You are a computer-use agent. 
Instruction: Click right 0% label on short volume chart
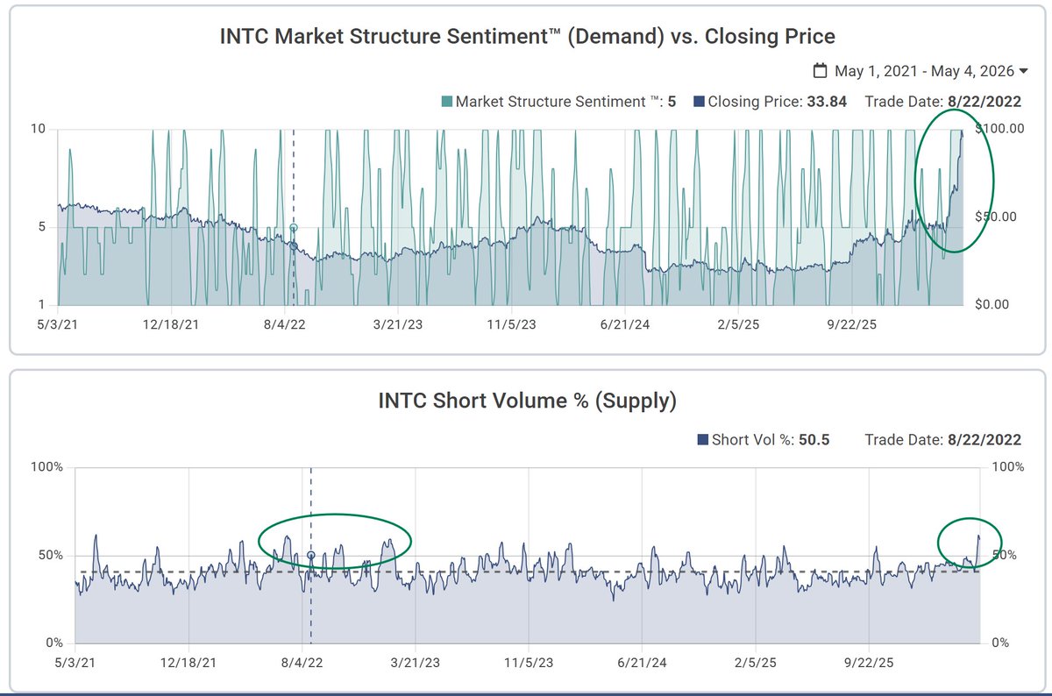pyautogui.click(x=1000, y=643)
